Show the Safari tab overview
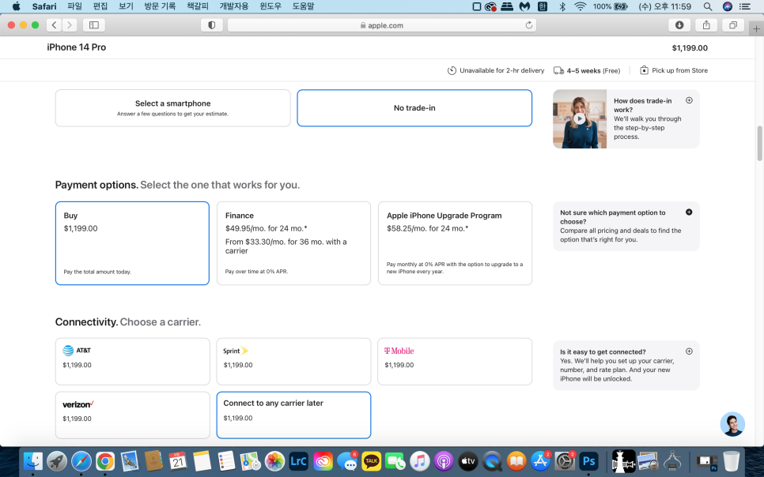 pyautogui.click(x=733, y=24)
